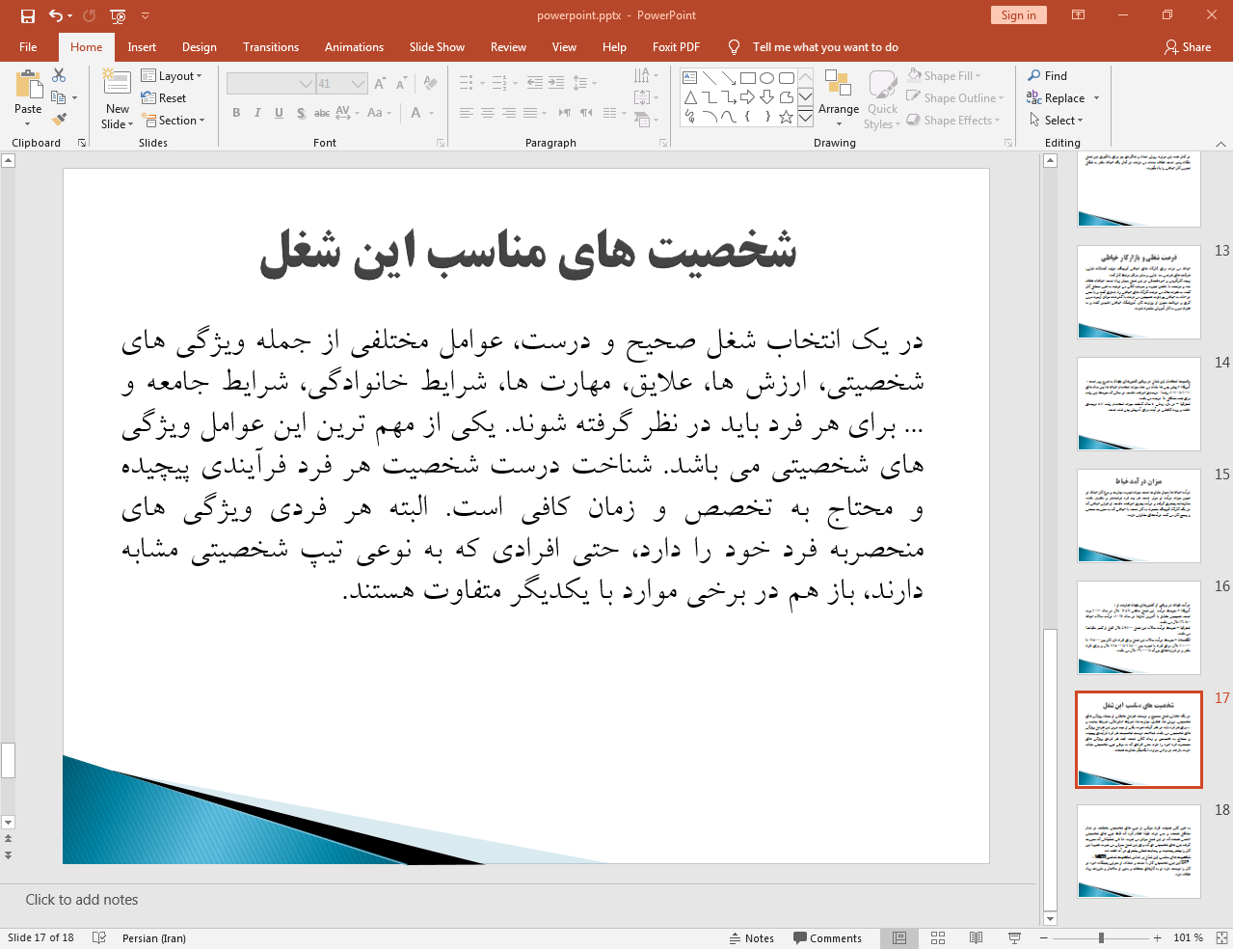Cut selection with scissors icon

tap(59, 75)
